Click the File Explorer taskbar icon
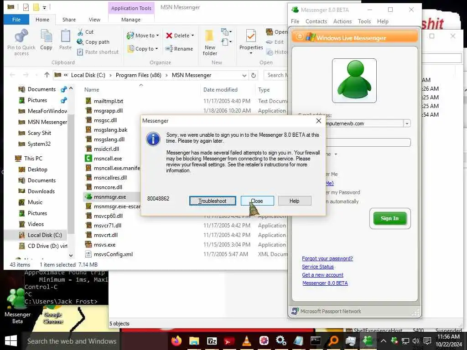Image resolution: width=467 pixels, height=350 pixels. 194,341
